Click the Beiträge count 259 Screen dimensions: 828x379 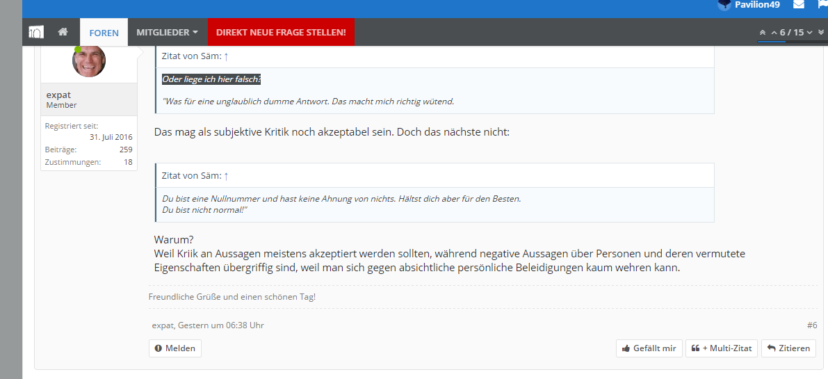[126, 150]
